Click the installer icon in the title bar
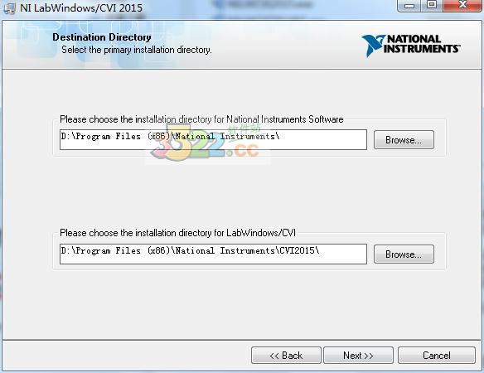484x373 pixels. coord(9,8)
